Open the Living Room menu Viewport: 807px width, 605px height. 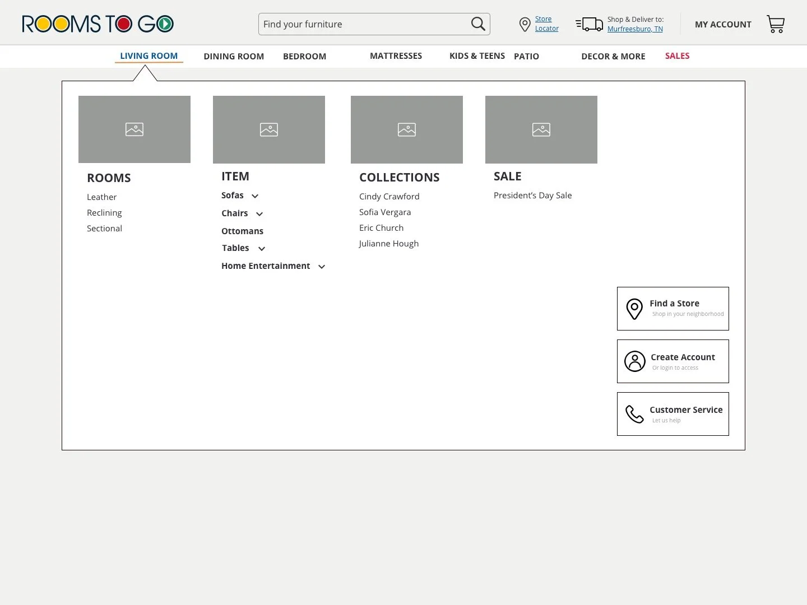[x=149, y=56]
